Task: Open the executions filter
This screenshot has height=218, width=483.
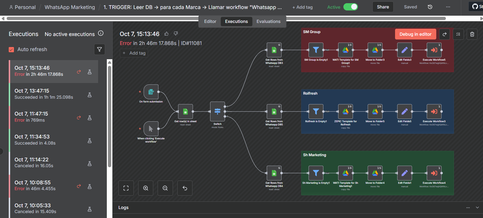Action: [100, 49]
